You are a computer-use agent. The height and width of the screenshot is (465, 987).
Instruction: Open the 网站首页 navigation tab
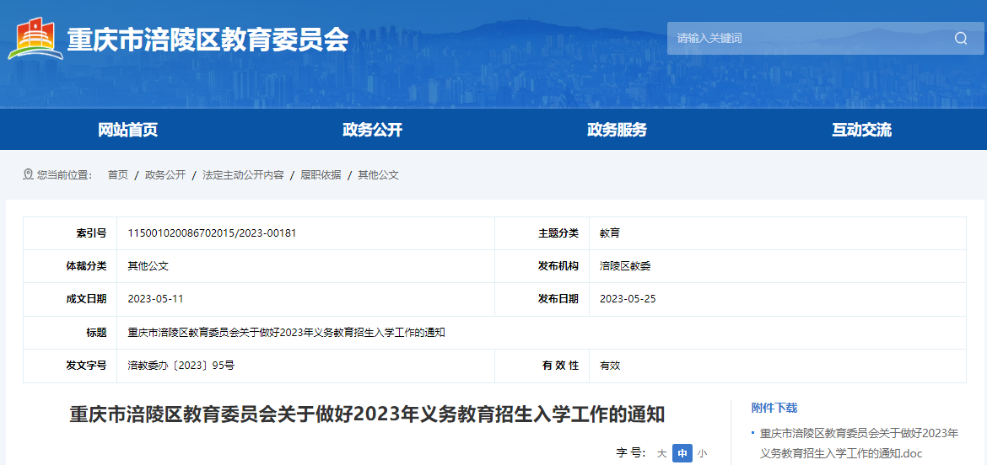click(127, 130)
